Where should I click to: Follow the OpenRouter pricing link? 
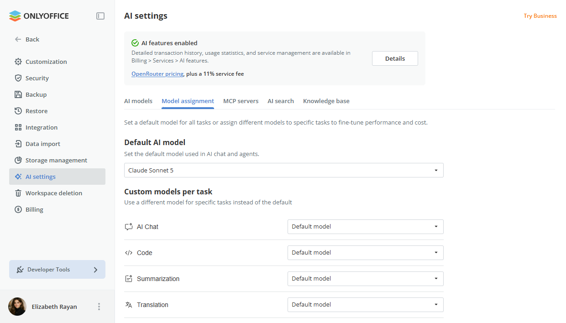click(x=157, y=74)
